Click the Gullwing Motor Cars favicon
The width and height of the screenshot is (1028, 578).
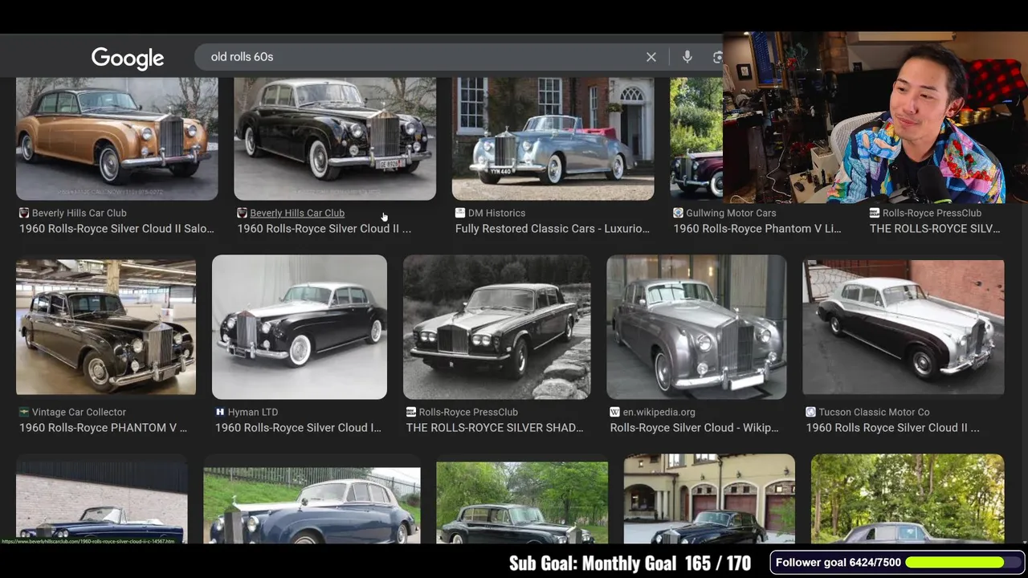click(678, 213)
